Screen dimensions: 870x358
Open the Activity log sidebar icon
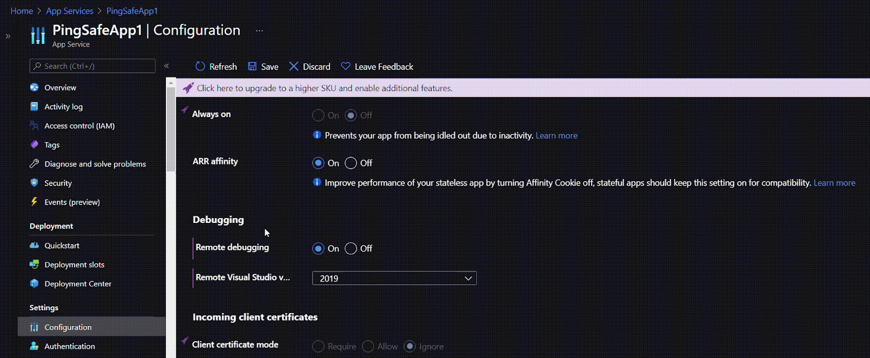pyautogui.click(x=34, y=107)
